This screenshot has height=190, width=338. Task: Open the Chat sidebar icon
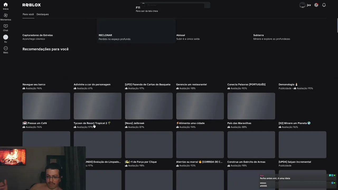6,28
